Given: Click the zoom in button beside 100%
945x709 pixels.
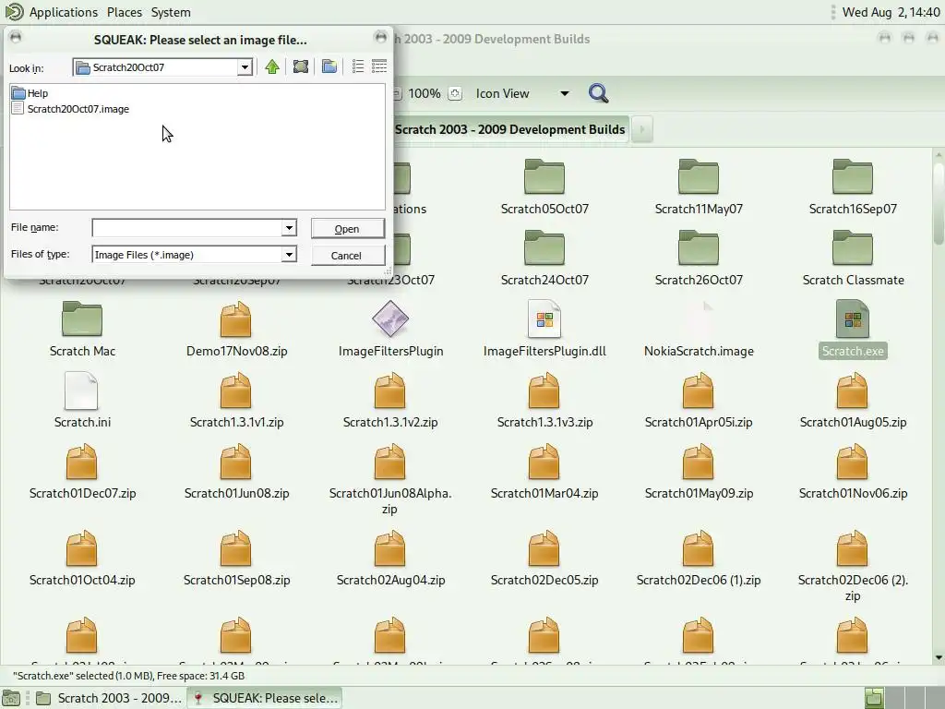Looking at the screenshot, I should coord(455,93).
